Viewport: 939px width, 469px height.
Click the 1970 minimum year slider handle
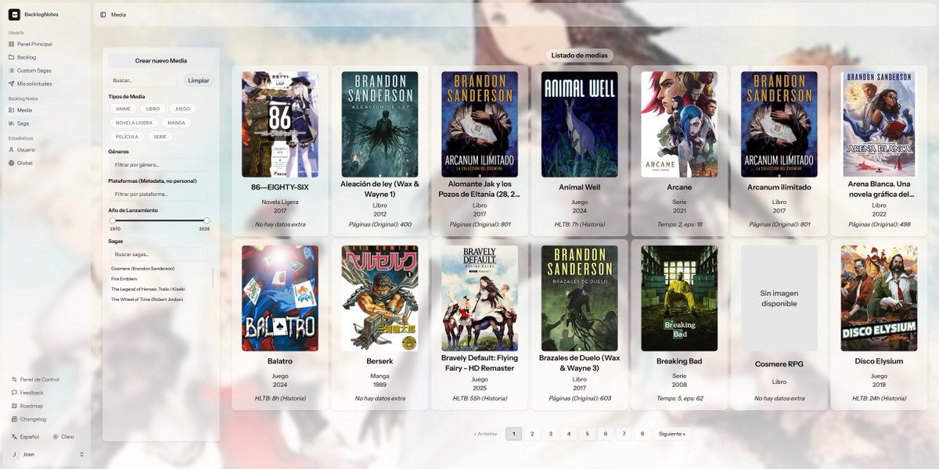(113, 220)
